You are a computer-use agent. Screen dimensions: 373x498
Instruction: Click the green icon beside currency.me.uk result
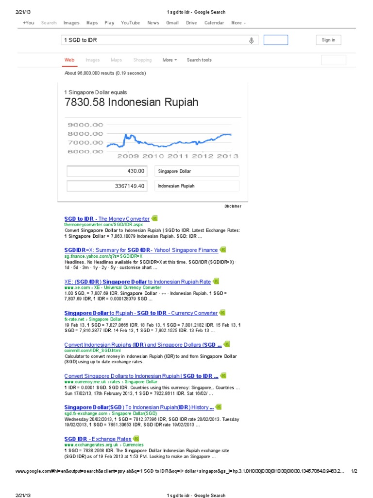tap(223, 376)
